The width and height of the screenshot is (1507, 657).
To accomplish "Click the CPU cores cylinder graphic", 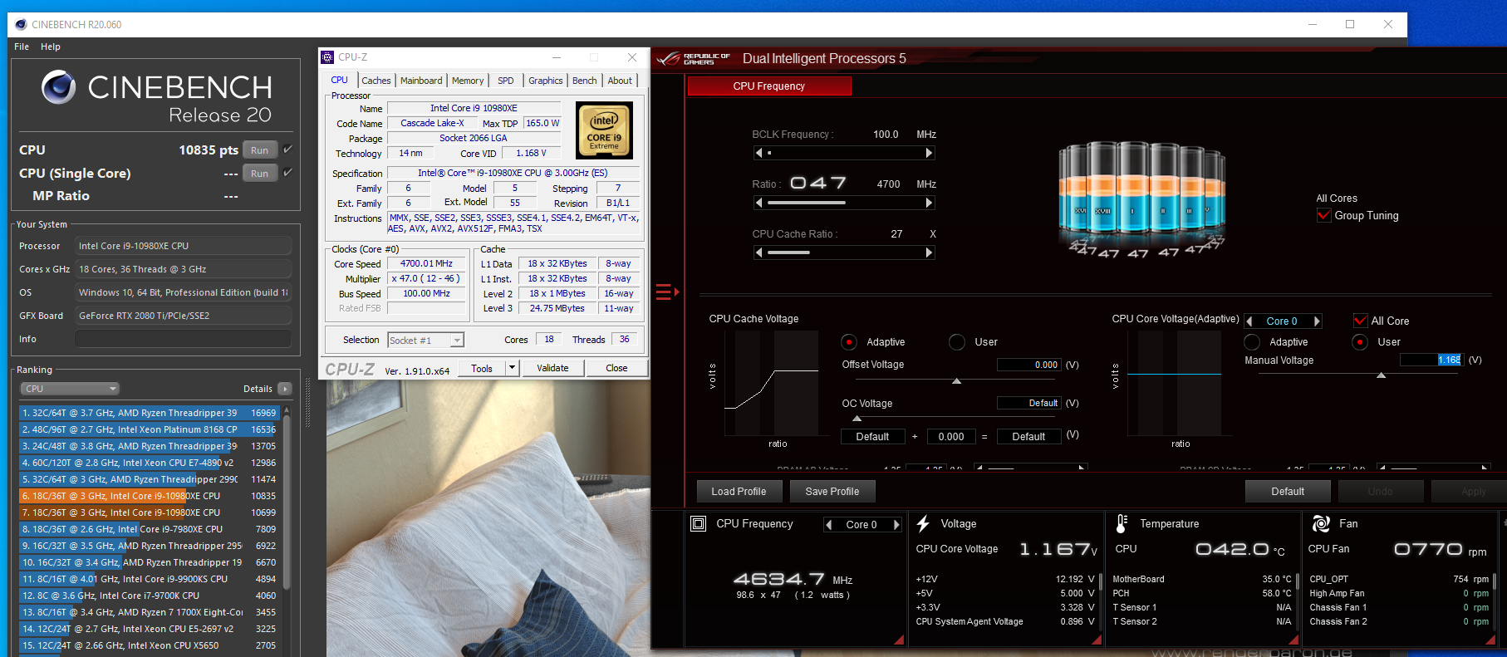I will pyautogui.click(x=1143, y=198).
